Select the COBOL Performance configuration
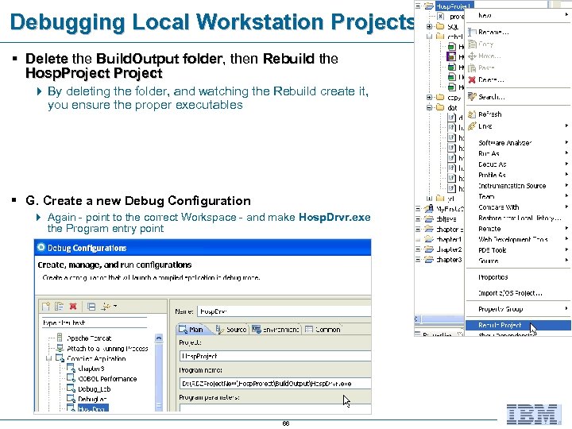Image resolution: width=572 pixels, height=429 pixels. coord(107,379)
